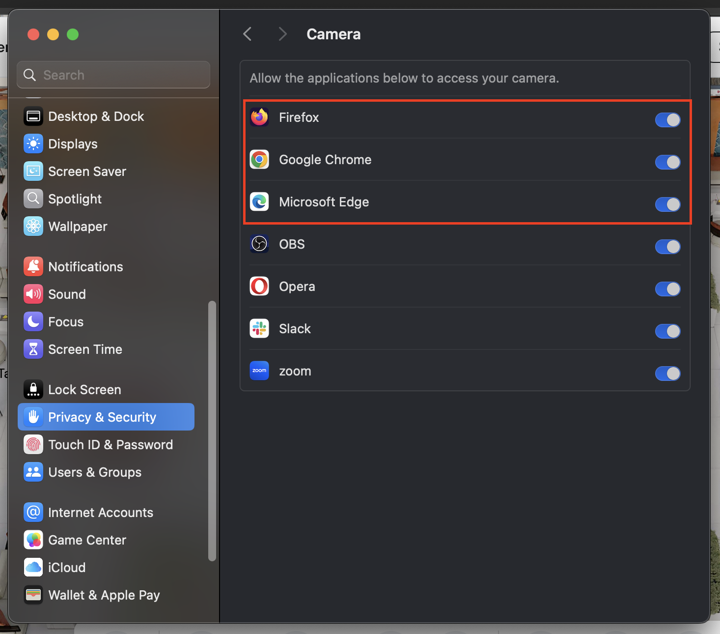The height and width of the screenshot is (634, 720).
Task: Turn off the Google Chrome camera toggle
Action: tap(667, 162)
